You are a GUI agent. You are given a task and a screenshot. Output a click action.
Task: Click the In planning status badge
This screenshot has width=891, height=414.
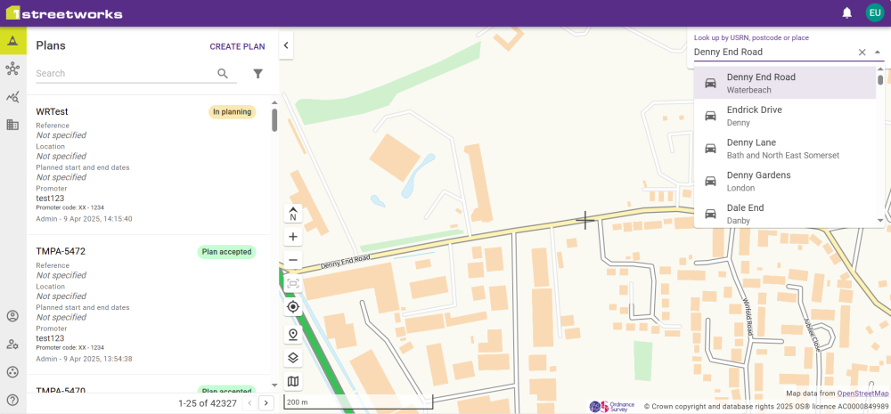tap(232, 112)
